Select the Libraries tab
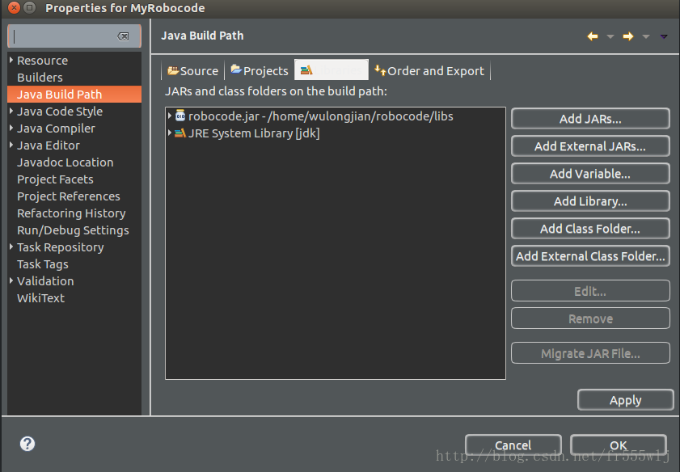680x472 pixels. tap(332, 70)
